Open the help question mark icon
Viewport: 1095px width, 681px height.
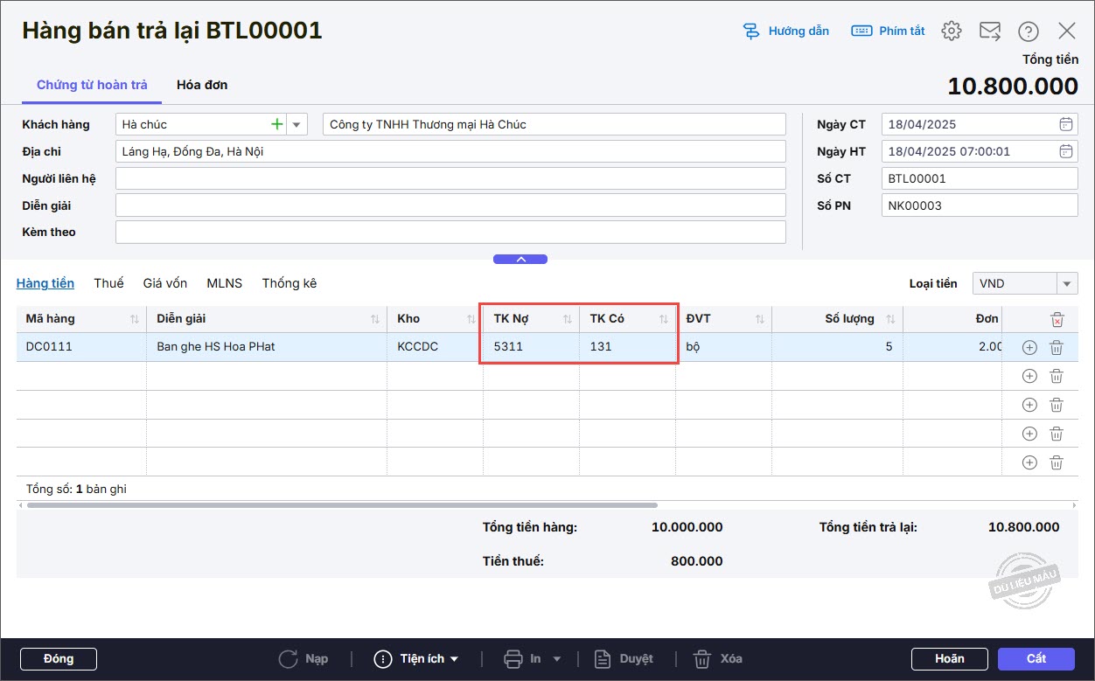coord(1028,31)
